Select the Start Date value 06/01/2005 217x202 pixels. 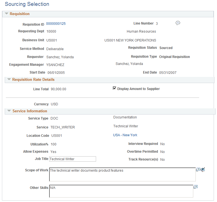click(x=56, y=73)
